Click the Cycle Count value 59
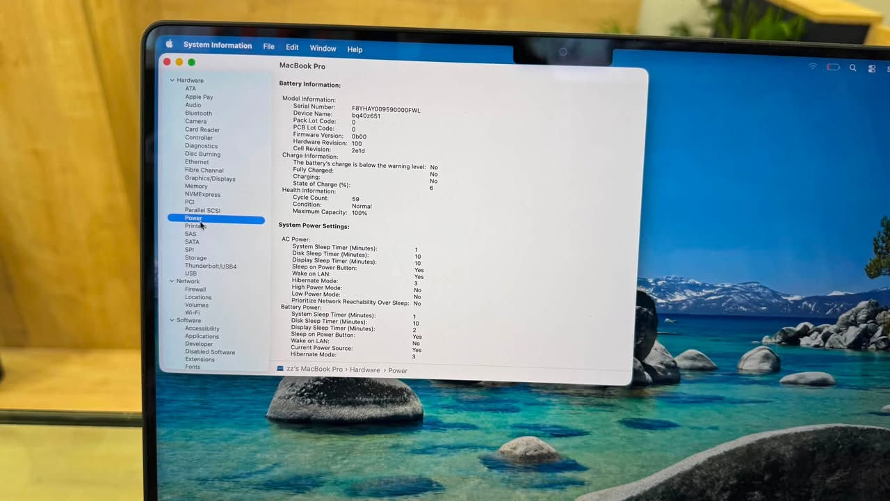The image size is (890, 501). [355, 199]
